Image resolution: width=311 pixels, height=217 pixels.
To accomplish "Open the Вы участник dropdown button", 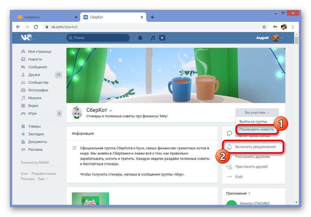I will coord(257,113).
